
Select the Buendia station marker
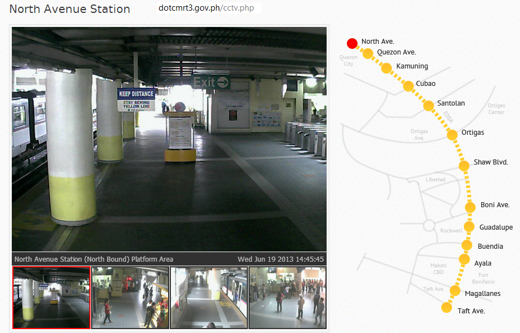467,245
